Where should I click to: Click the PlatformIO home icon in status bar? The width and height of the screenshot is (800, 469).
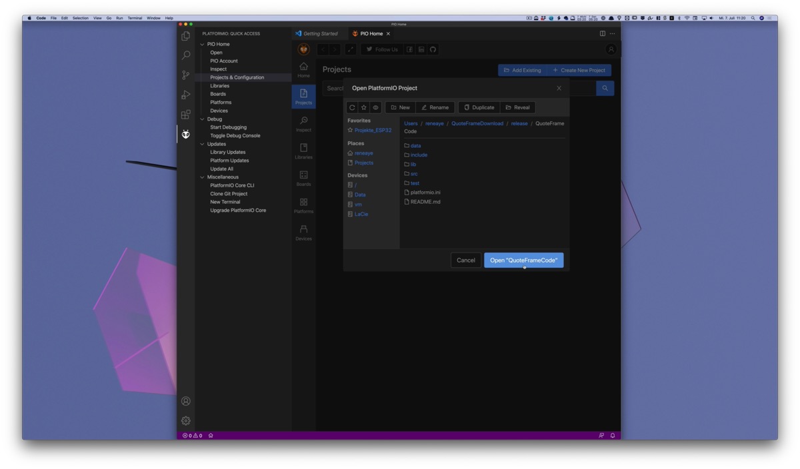211,436
